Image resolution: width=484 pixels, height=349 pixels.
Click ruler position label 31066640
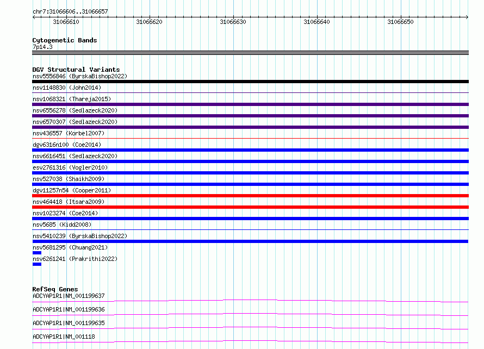tap(317, 22)
